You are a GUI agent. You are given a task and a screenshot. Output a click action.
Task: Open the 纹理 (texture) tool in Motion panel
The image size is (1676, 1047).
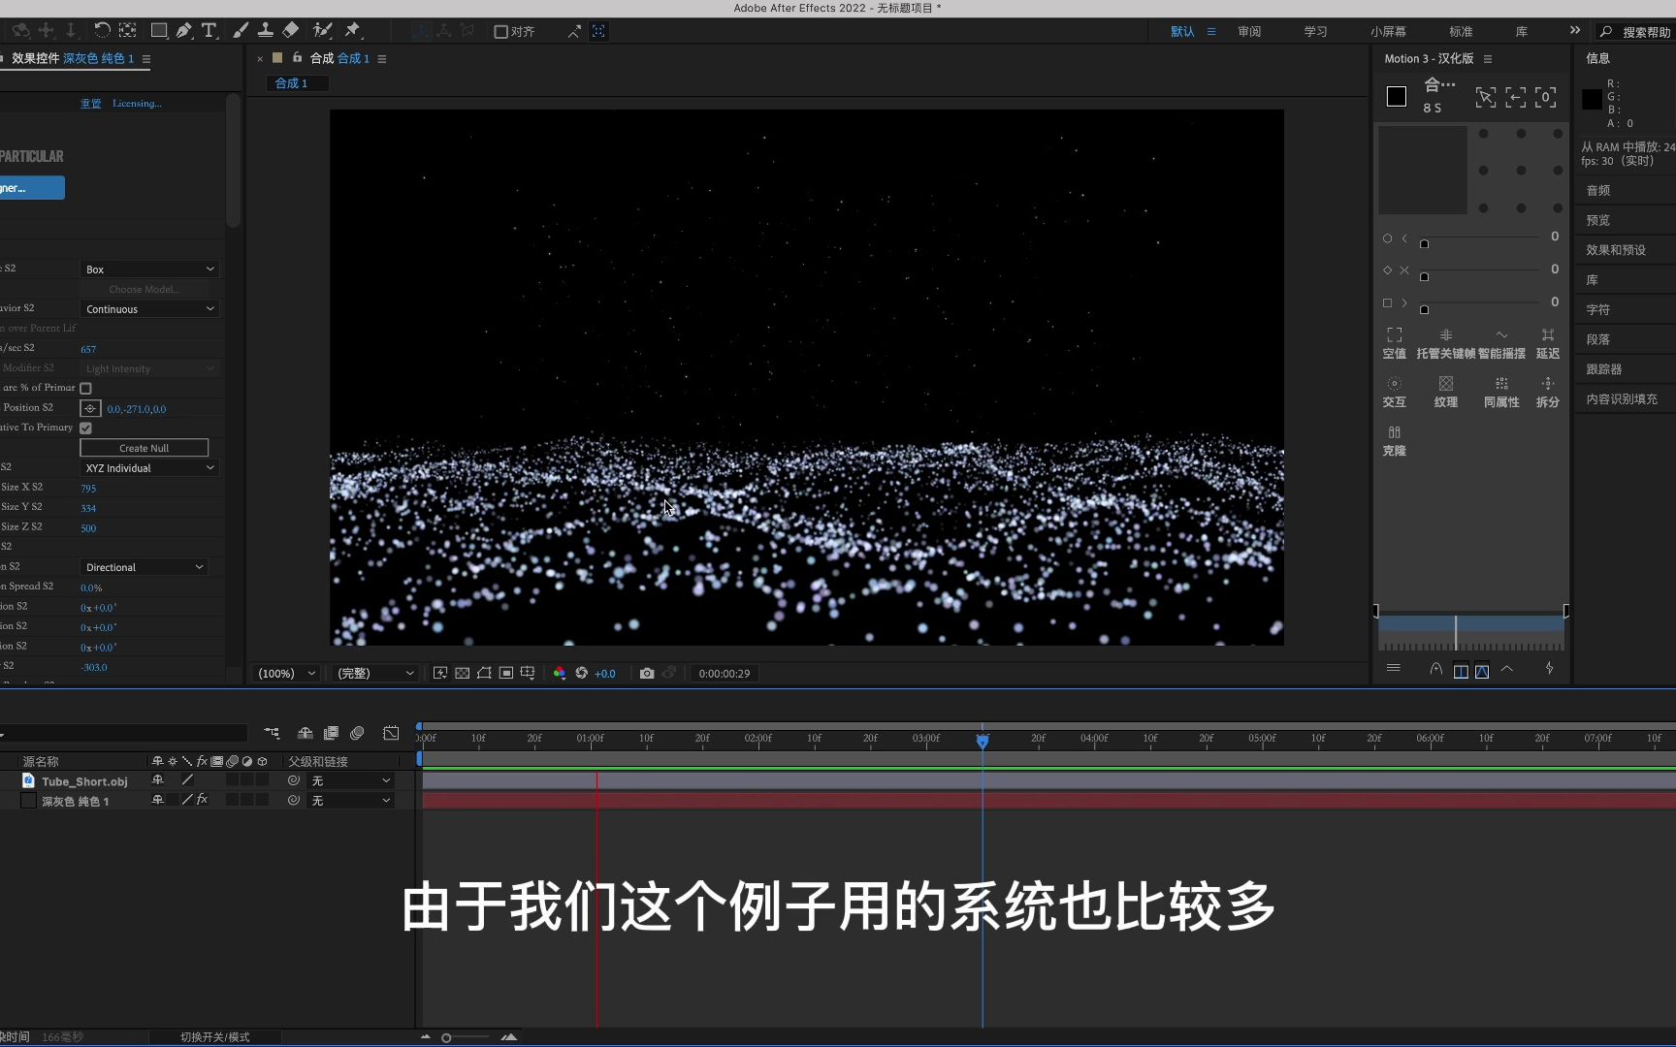point(1445,392)
